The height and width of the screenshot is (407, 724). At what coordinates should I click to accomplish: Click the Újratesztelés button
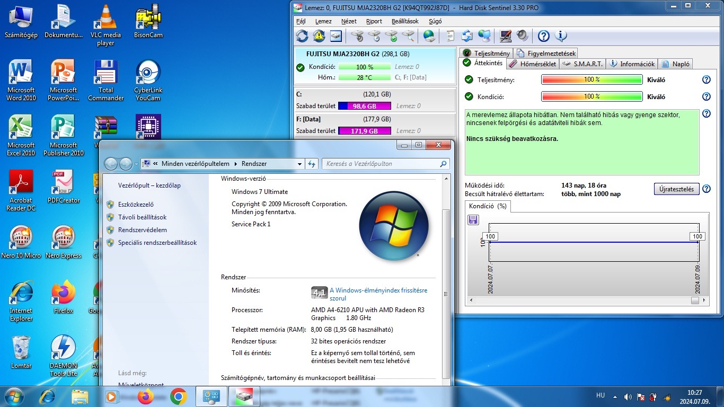click(676, 189)
